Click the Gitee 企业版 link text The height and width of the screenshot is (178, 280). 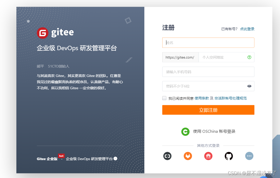(47, 159)
